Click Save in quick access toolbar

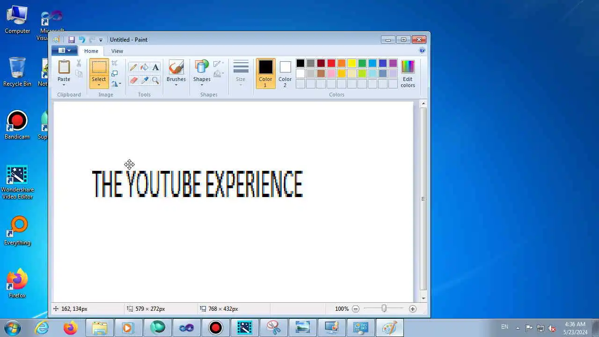point(72,40)
